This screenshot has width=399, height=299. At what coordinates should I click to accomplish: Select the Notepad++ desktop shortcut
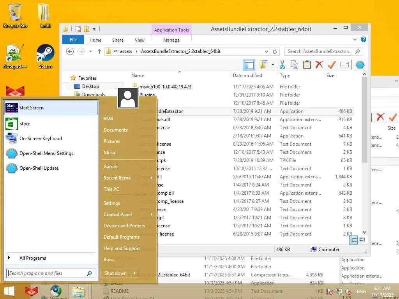point(14,56)
